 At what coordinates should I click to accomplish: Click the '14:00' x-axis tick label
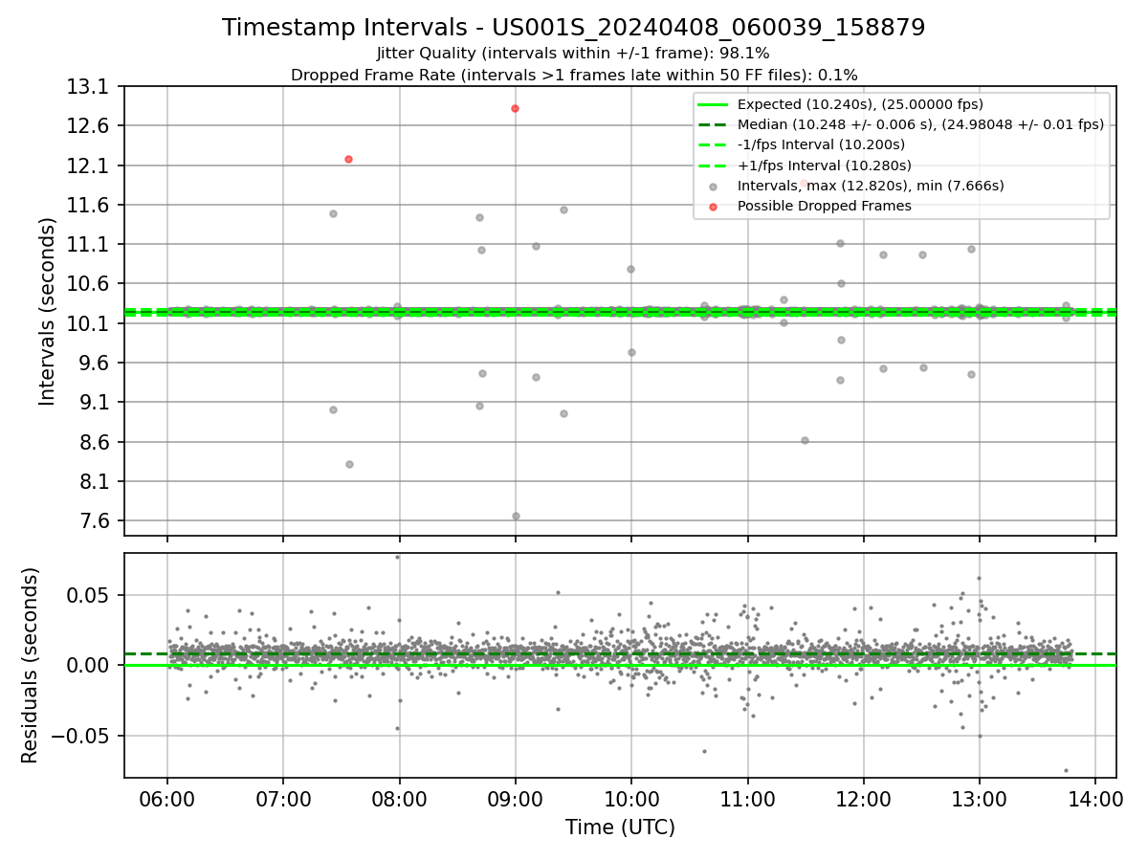[1094, 798]
